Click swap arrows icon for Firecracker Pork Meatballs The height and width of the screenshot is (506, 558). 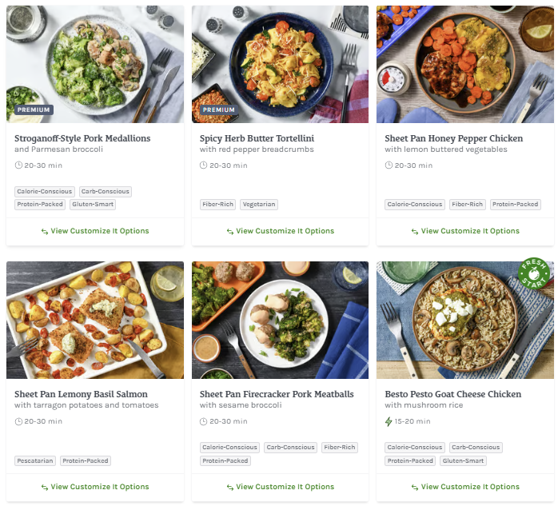[x=230, y=487]
